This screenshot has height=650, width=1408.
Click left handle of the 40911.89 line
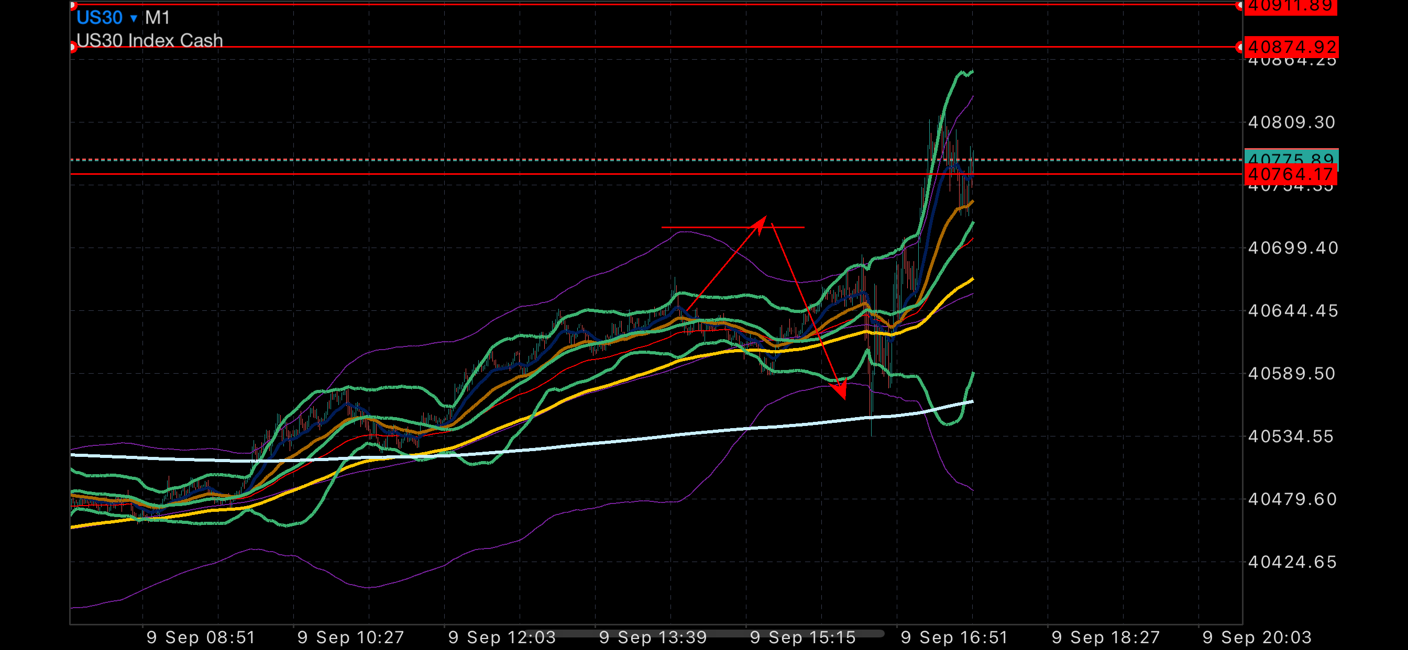point(73,4)
